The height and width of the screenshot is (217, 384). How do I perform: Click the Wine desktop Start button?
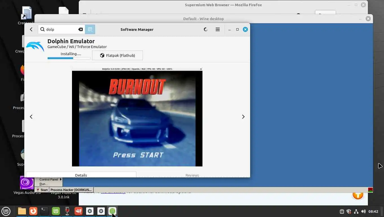click(x=42, y=190)
